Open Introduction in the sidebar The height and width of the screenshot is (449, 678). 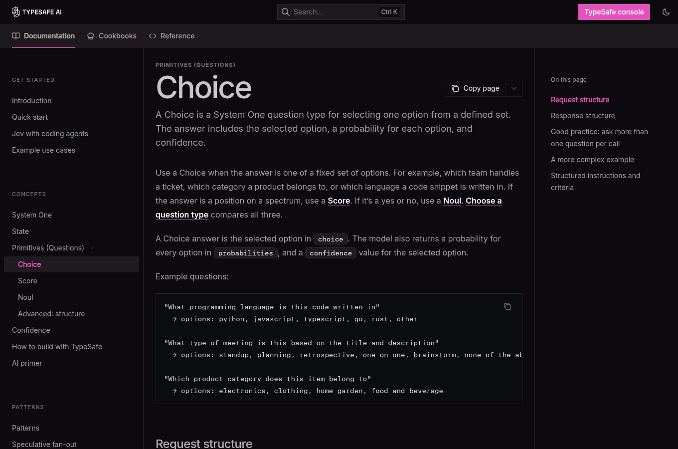[x=32, y=101]
